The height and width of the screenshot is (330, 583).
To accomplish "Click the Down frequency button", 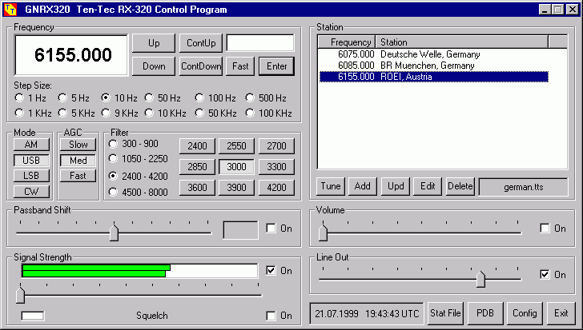I will click(x=154, y=66).
